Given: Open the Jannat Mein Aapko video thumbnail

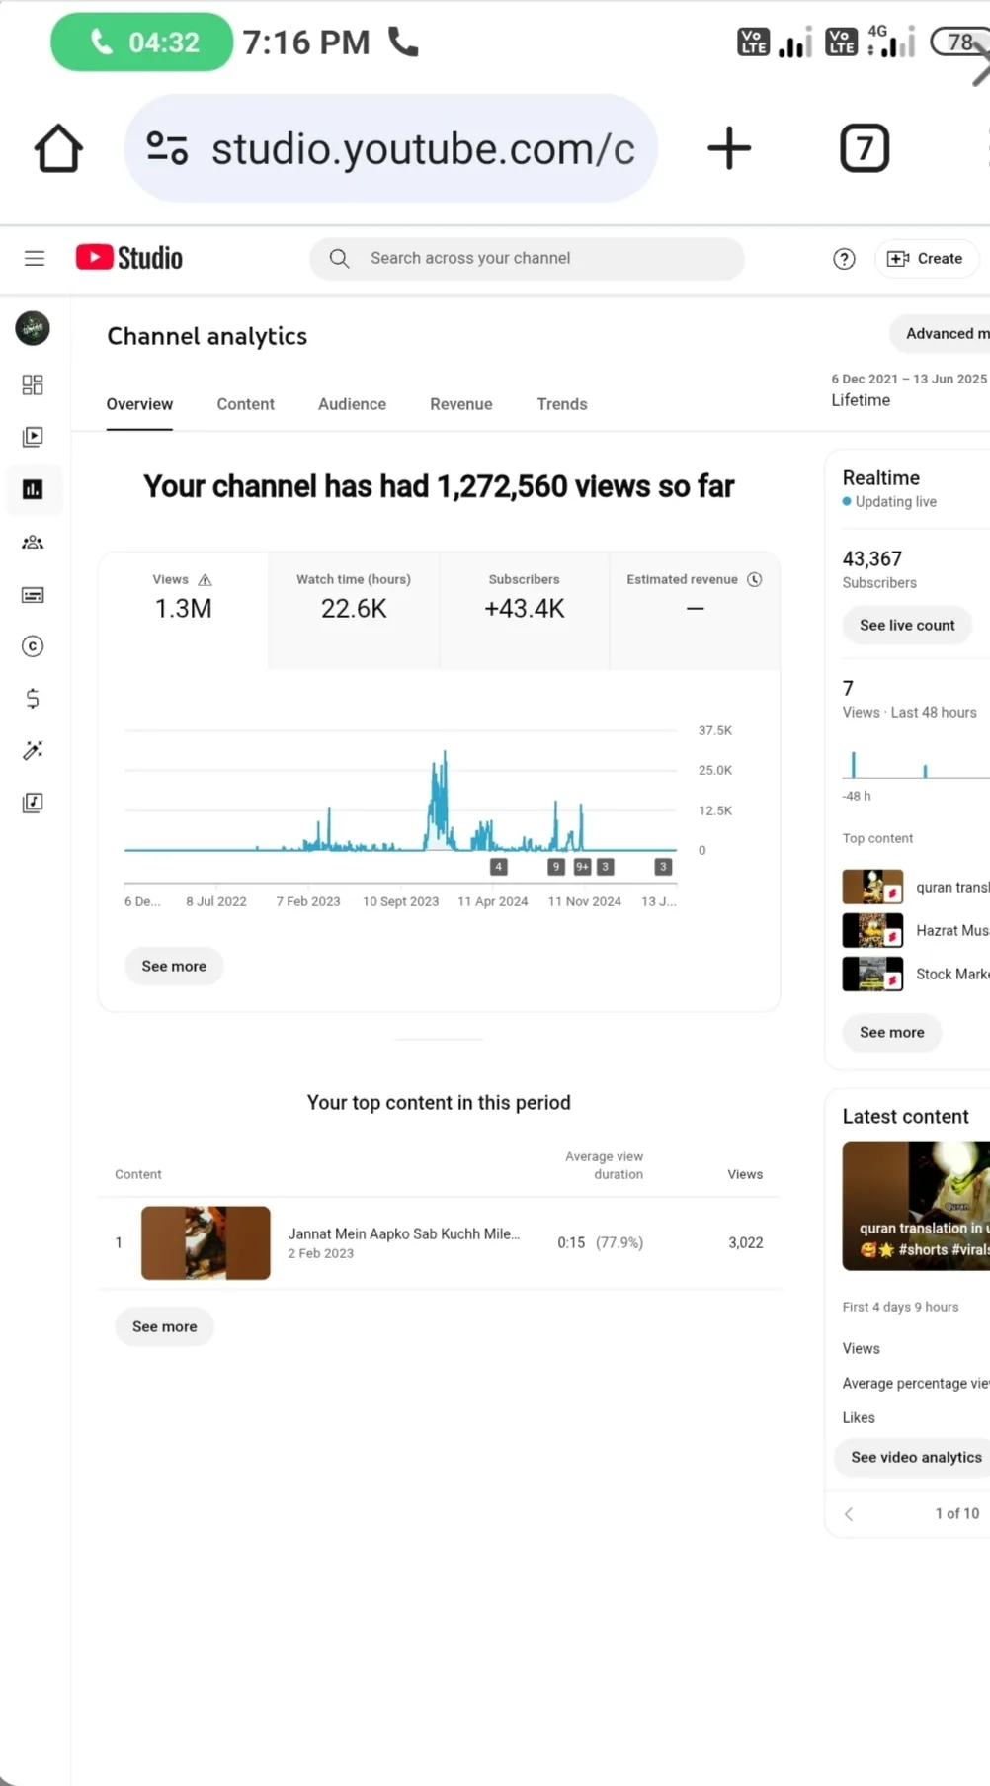Looking at the screenshot, I should click(206, 1242).
